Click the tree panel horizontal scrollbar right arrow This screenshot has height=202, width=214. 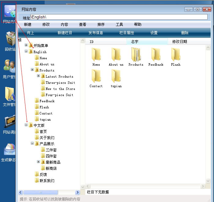click(x=77, y=192)
